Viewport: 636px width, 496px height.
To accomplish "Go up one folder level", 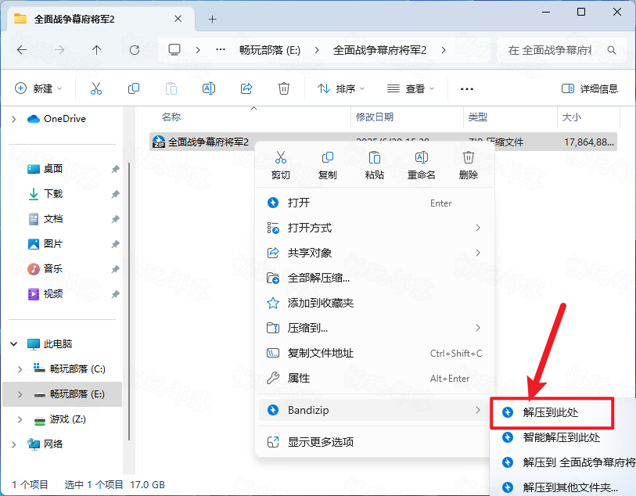I will [x=96, y=50].
